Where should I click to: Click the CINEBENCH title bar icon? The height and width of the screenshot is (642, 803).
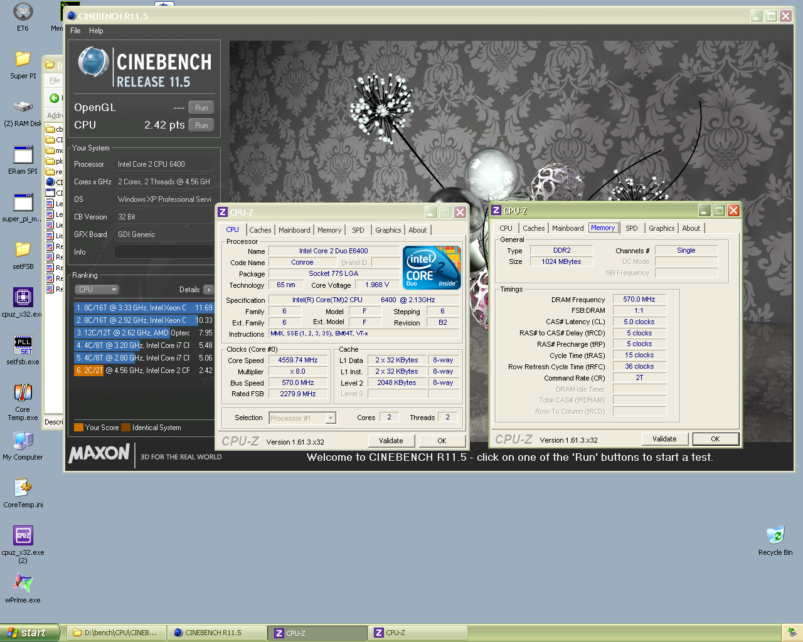(72, 16)
